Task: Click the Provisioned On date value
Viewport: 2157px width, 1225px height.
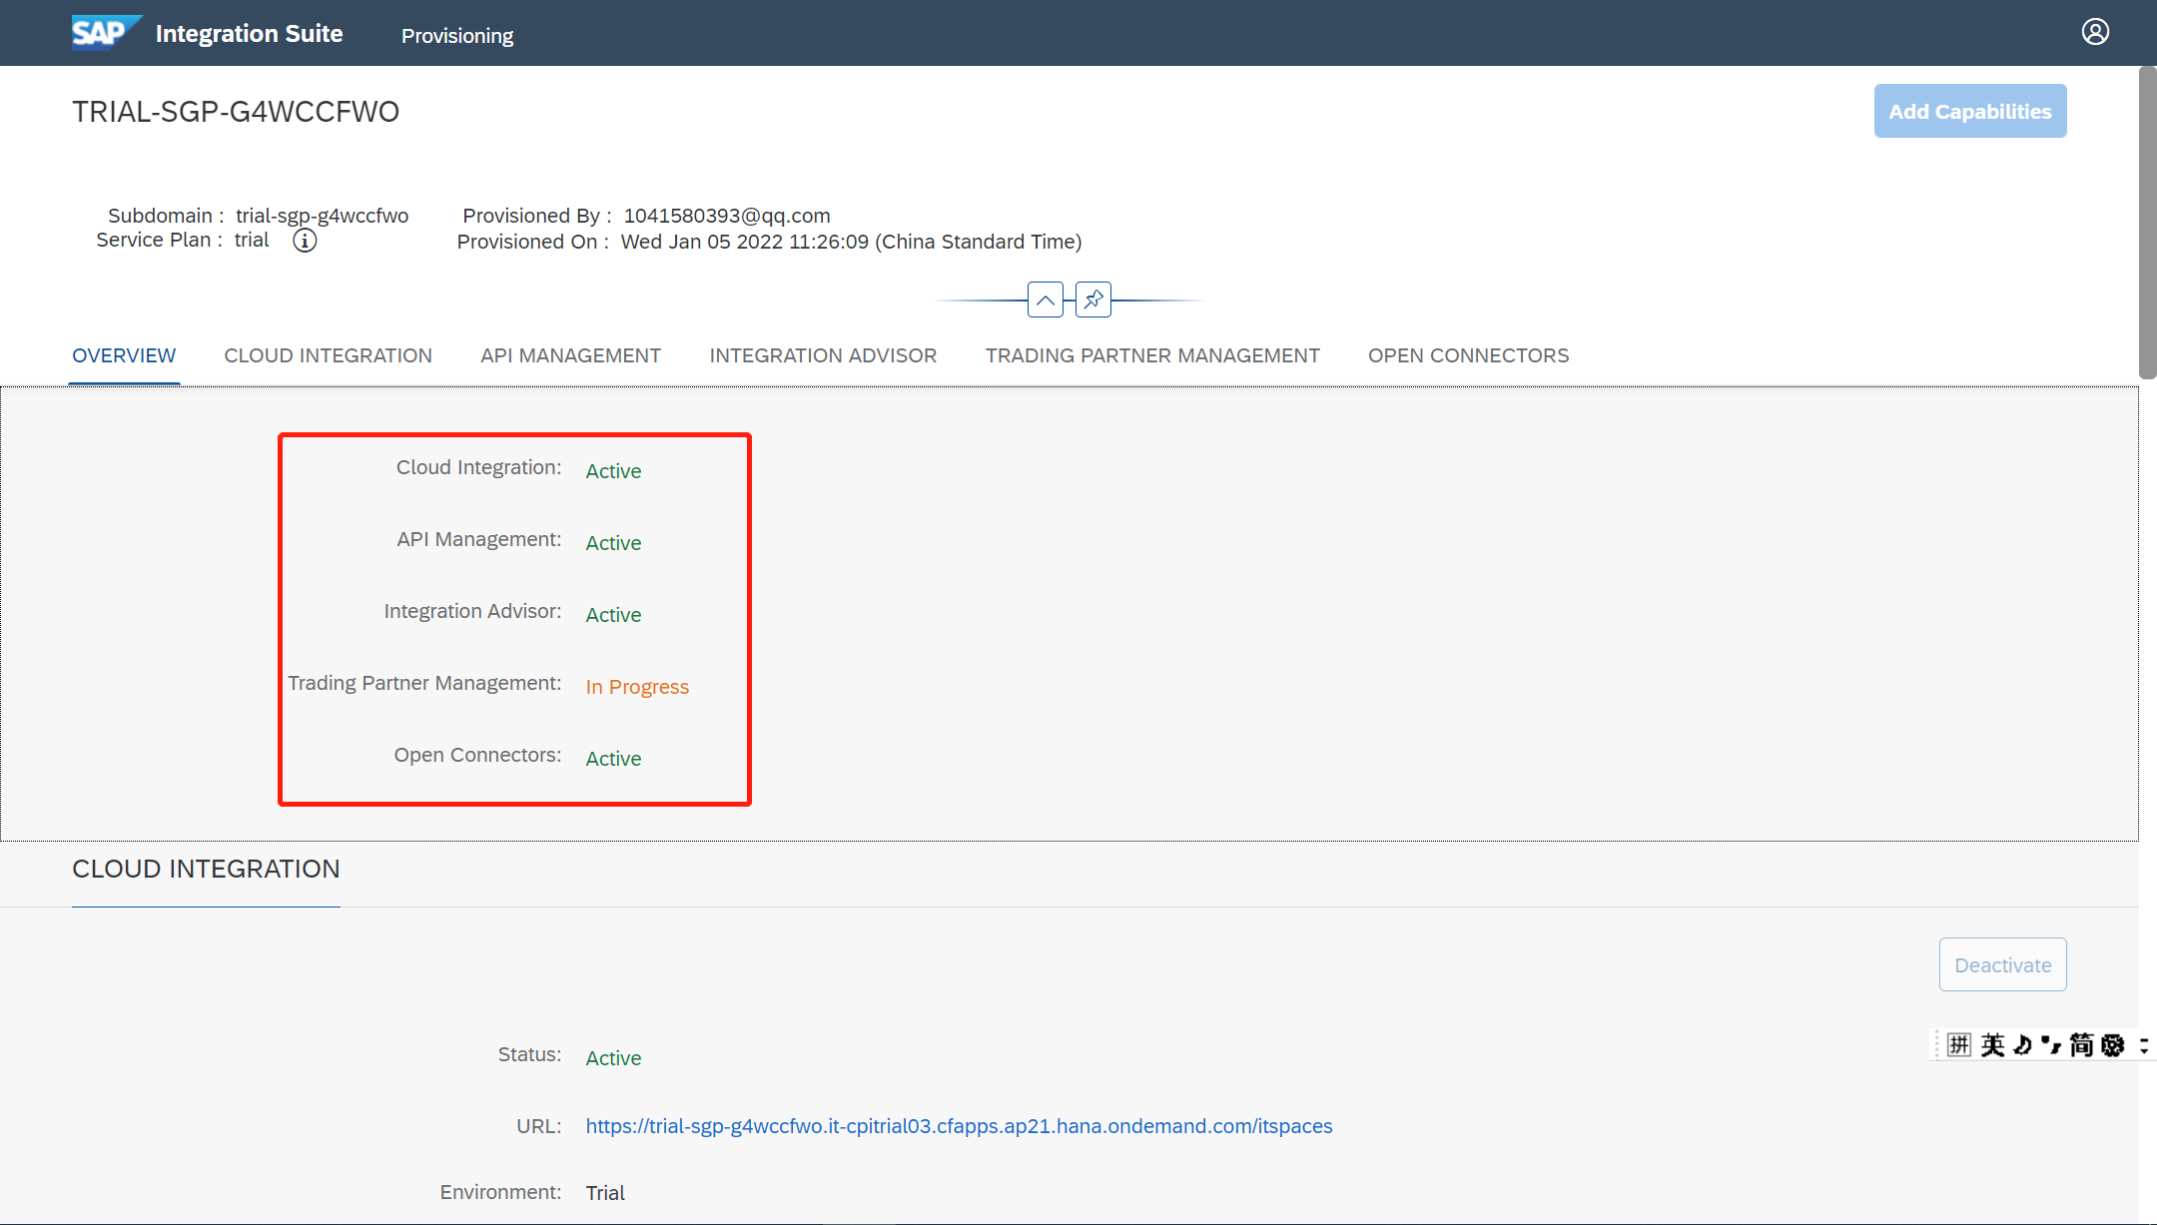Action: 851,242
